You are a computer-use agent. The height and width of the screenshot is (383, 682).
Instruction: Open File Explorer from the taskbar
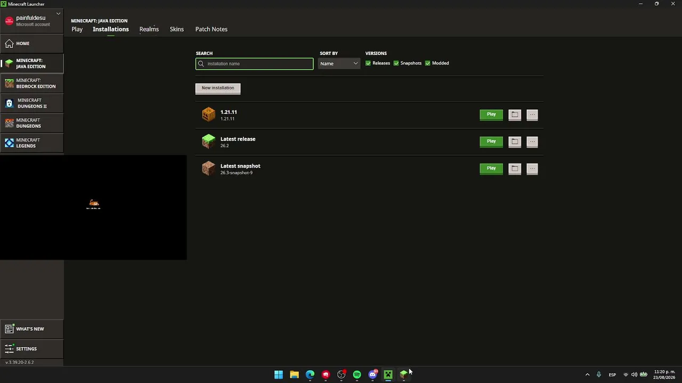(294, 374)
